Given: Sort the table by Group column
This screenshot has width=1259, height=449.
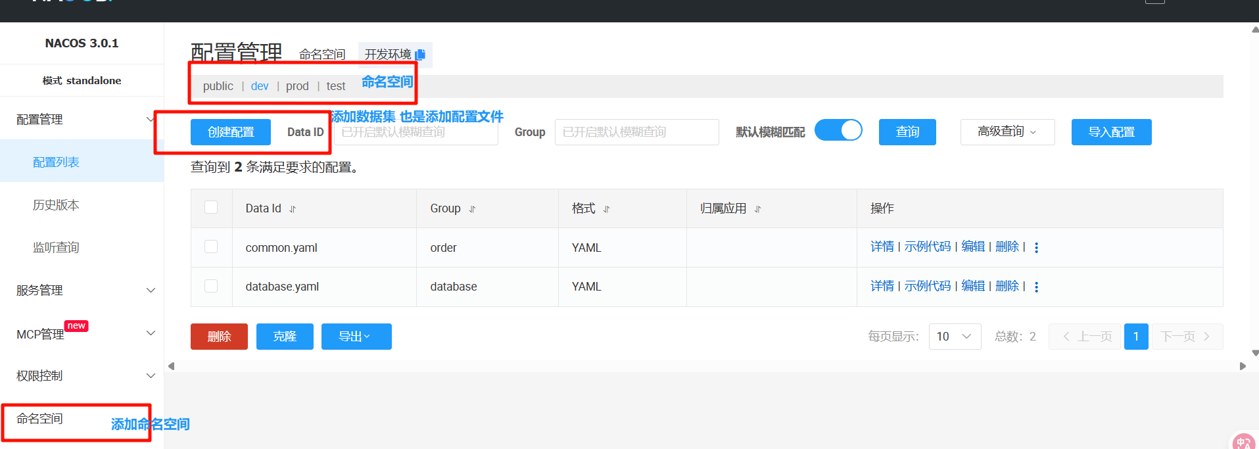Looking at the screenshot, I should pos(472,209).
